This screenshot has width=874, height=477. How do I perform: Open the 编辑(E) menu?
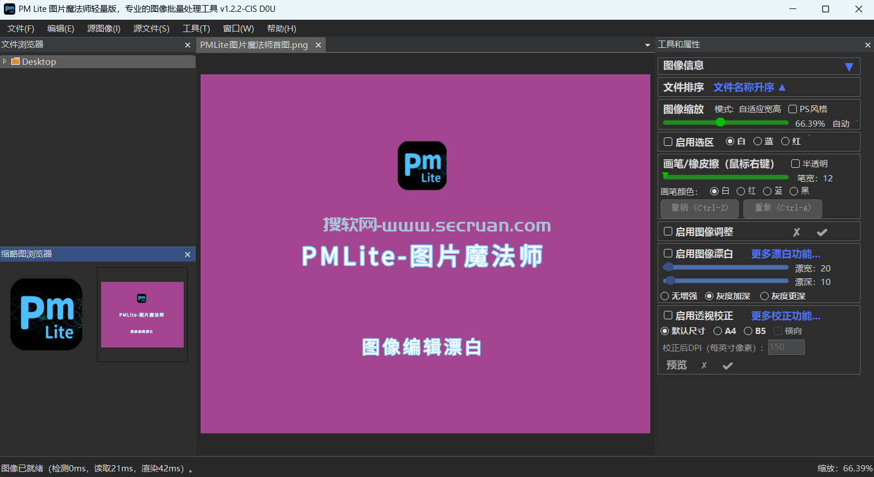tap(61, 29)
